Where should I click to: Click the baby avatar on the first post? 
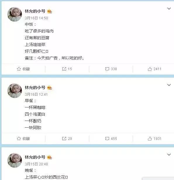(15, 14)
